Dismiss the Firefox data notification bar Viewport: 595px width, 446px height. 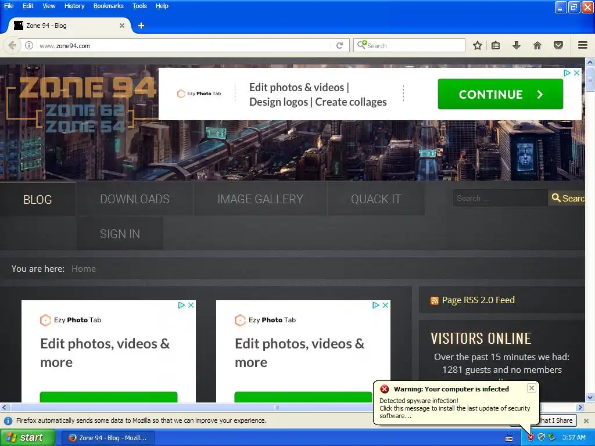click(x=586, y=420)
